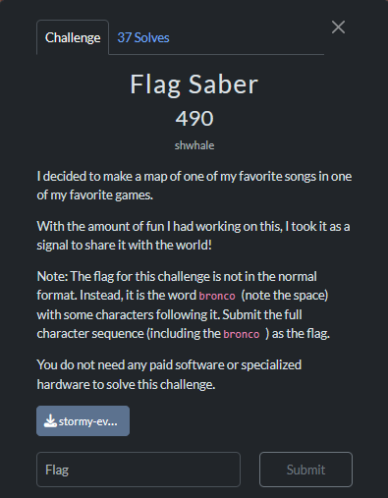The width and height of the screenshot is (388, 498).
Task: Click the 'I decided to make a map' paragraph
Action: (194, 186)
